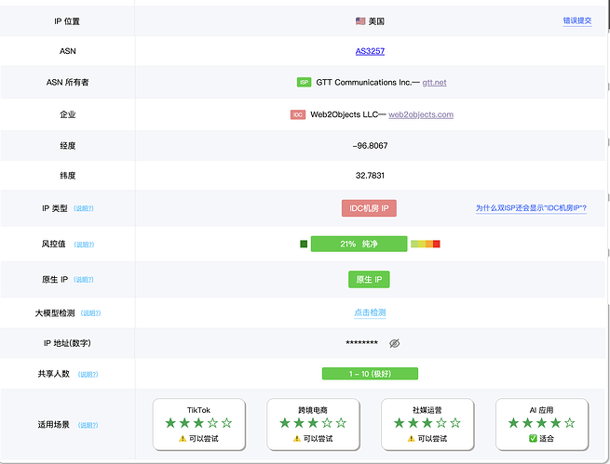Click the masked IP address asterisks
610x464 pixels.
click(x=361, y=343)
